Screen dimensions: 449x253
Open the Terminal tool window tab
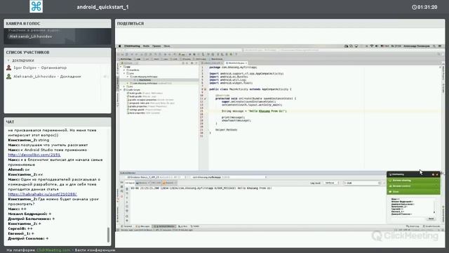click(x=127, y=226)
